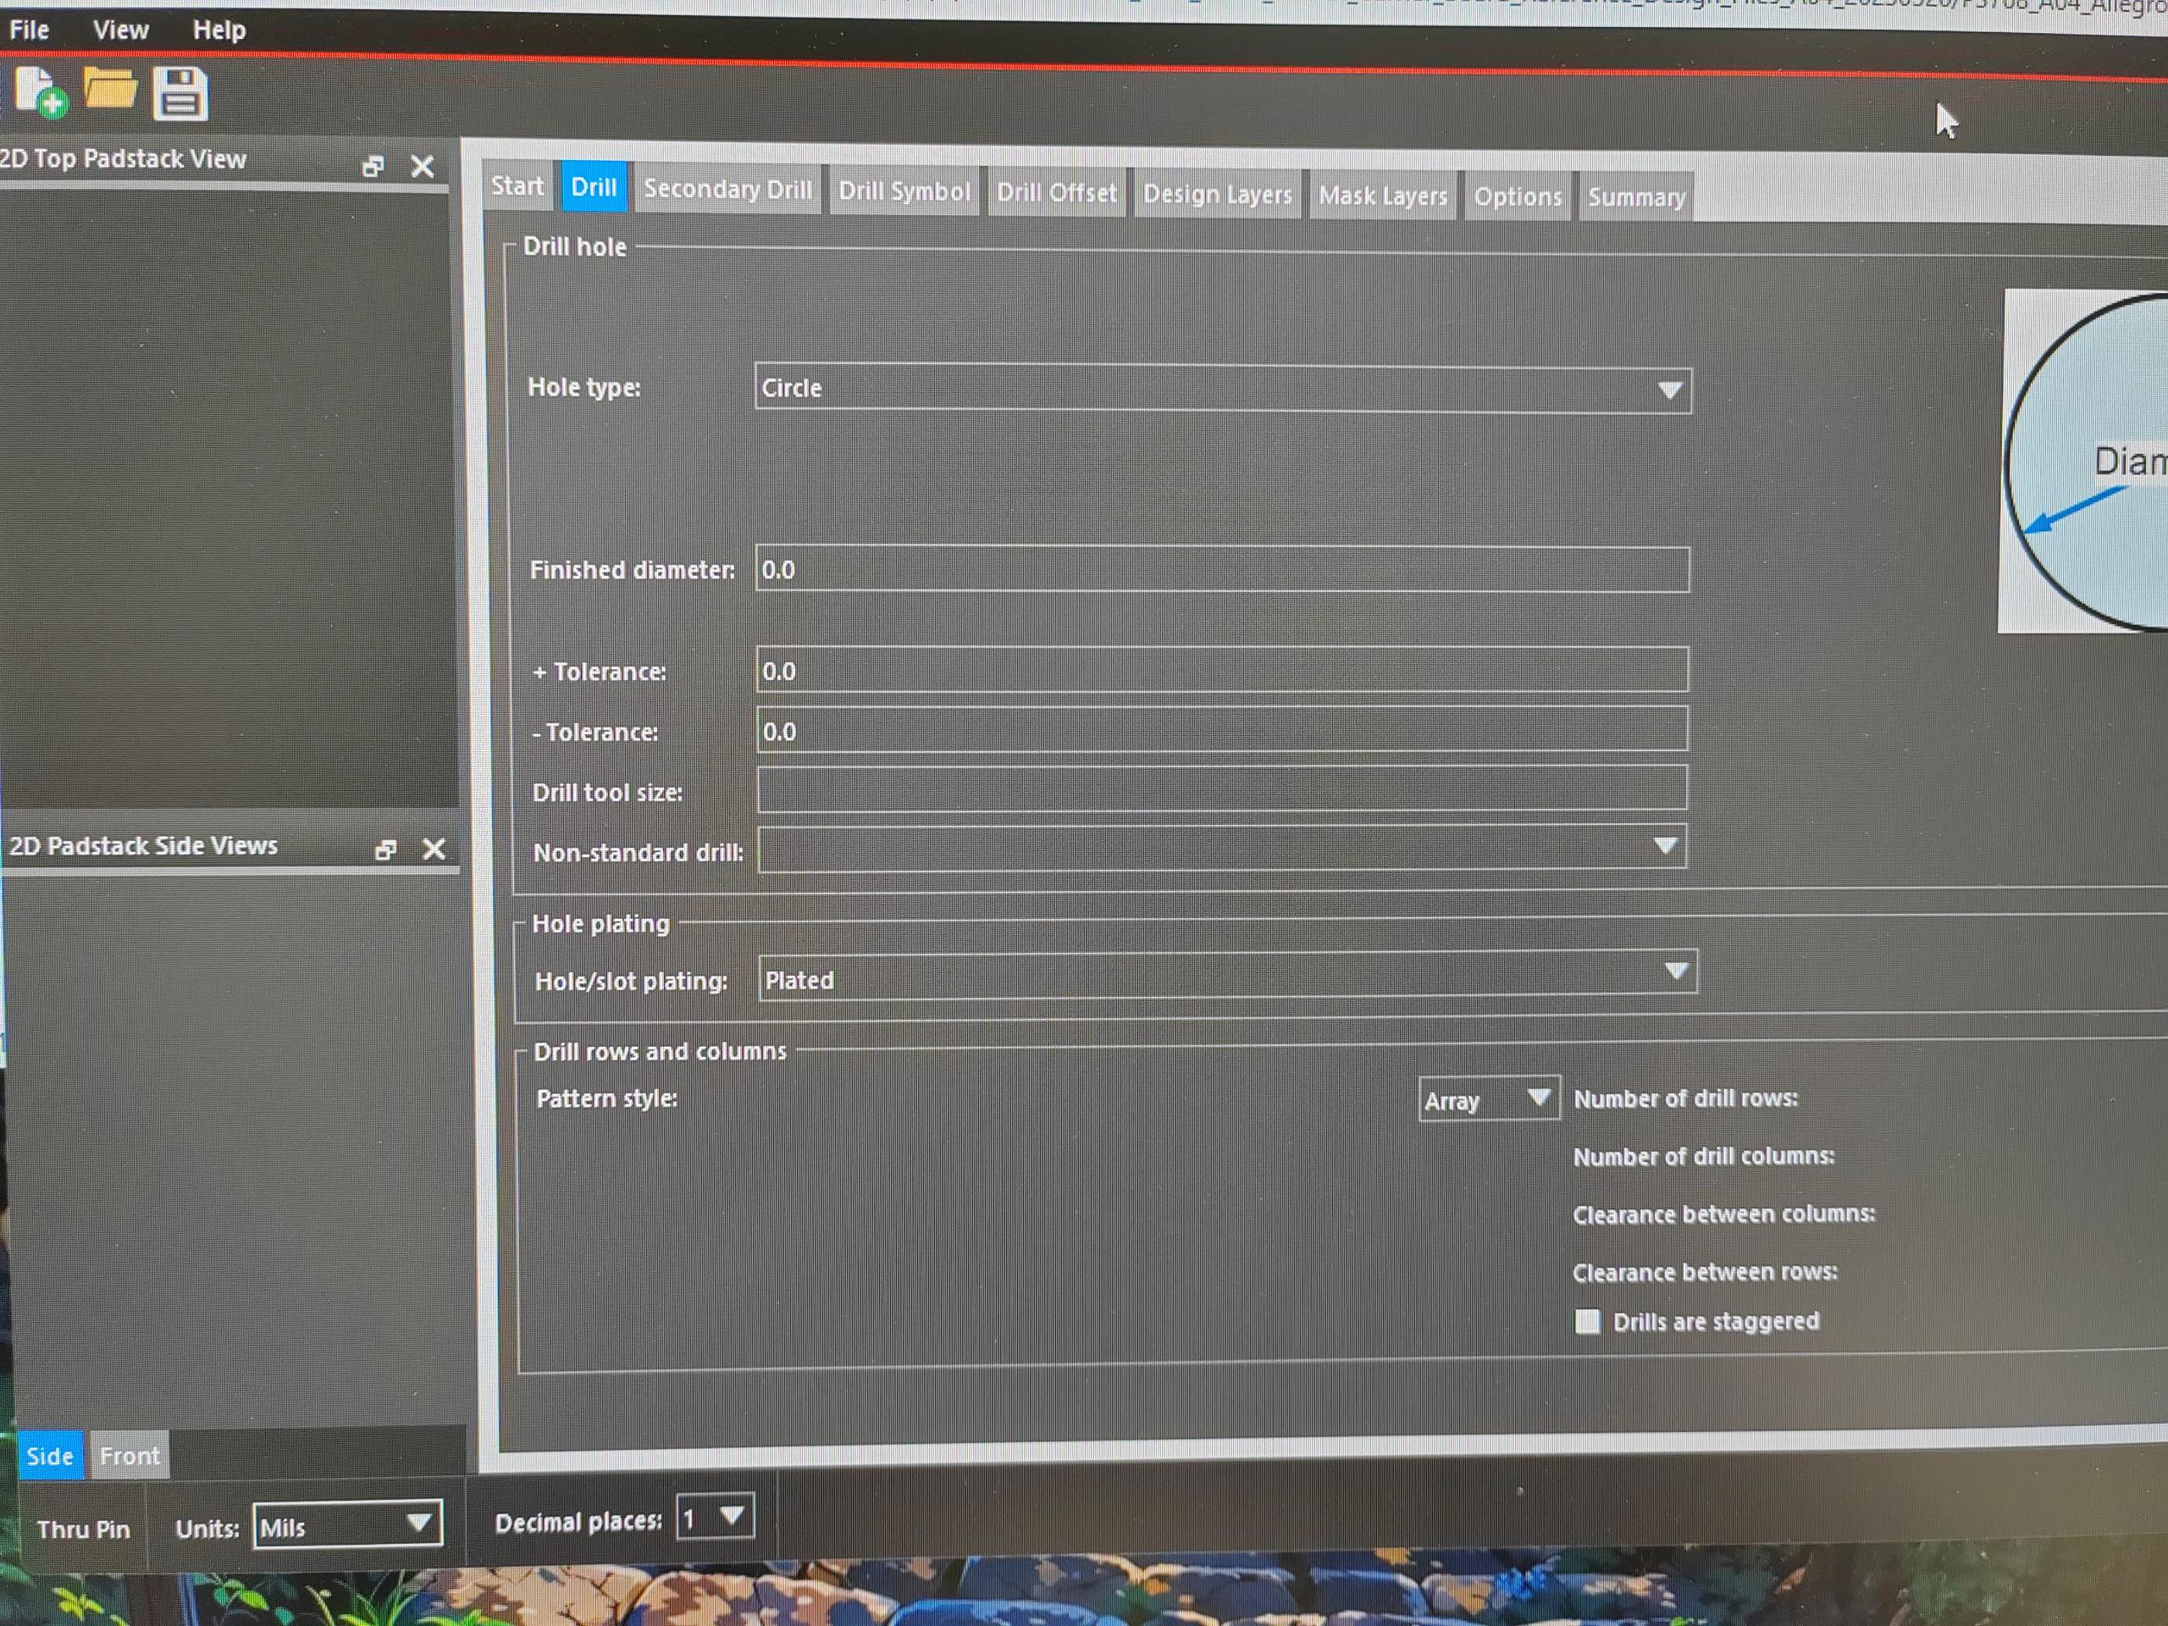Open the Units dropdown showing Mils
The width and height of the screenshot is (2168, 1626).
coord(348,1525)
